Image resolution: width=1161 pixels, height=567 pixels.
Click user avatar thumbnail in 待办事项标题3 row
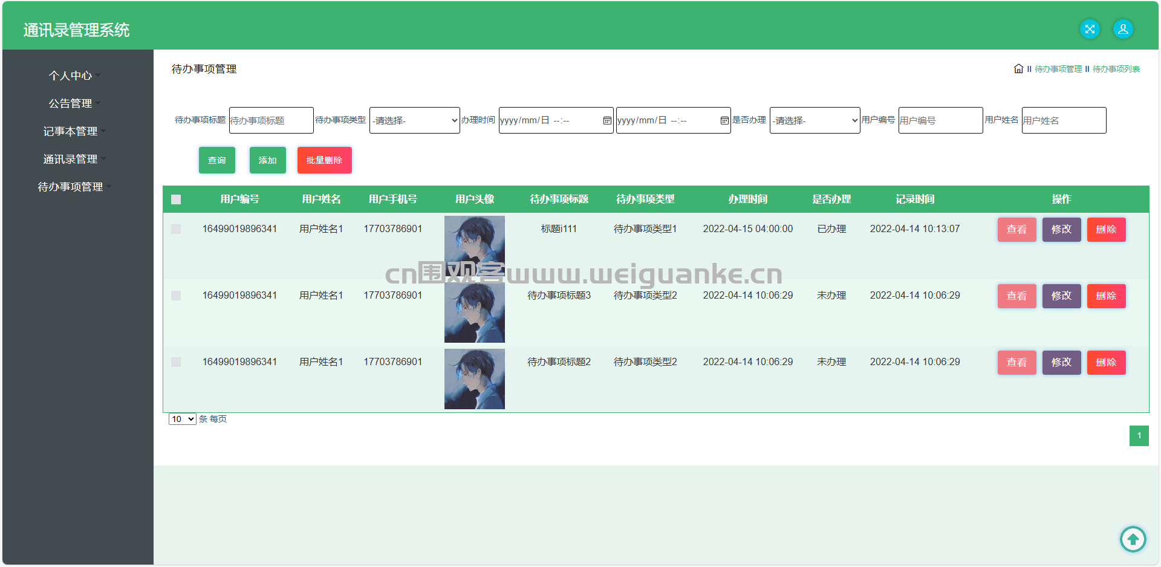pos(475,313)
